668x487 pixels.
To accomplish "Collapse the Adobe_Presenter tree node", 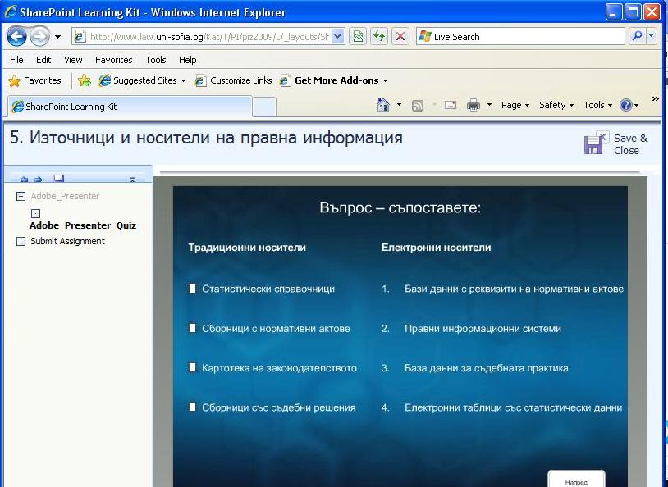I will pos(21,196).
